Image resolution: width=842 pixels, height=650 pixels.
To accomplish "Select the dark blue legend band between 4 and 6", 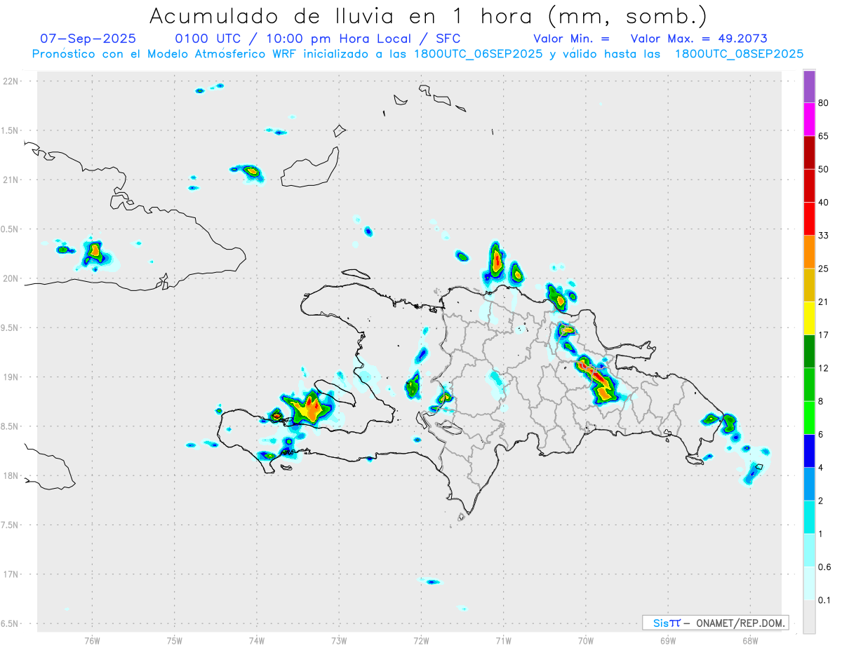I will 809,451.
